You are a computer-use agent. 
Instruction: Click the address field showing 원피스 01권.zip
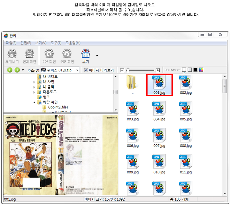[60, 70]
